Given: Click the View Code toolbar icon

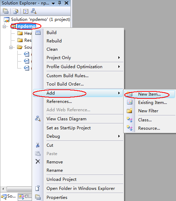Looking at the screenshot, I should coord(26,11).
